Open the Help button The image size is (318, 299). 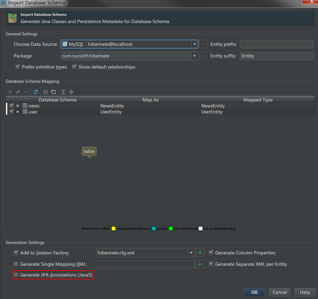305,292
